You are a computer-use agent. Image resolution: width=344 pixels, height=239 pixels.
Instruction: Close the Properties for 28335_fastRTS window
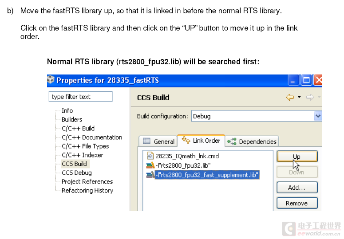tap(318, 80)
